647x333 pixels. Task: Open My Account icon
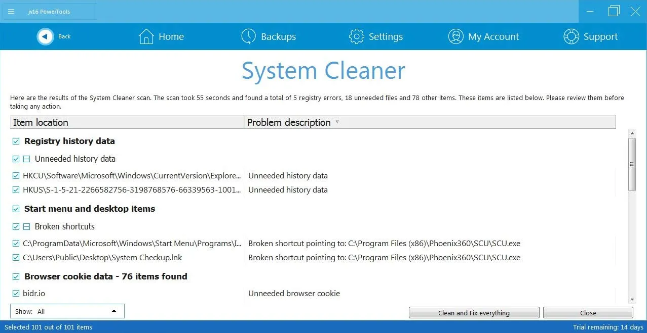point(455,36)
